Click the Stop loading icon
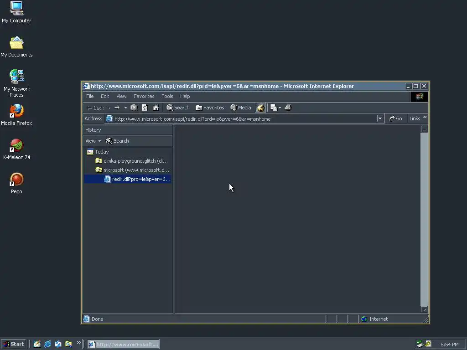The image size is (467, 350). (x=134, y=108)
